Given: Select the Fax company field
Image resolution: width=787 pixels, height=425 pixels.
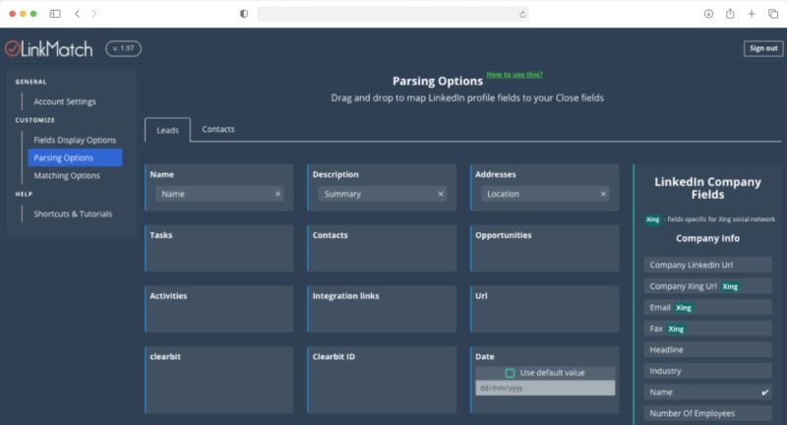Looking at the screenshot, I should (707, 329).
